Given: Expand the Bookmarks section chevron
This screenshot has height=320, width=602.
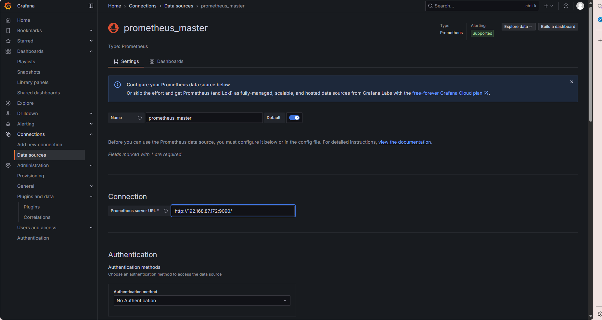Looking at the screenshot, I should click(x=91, y=30).
